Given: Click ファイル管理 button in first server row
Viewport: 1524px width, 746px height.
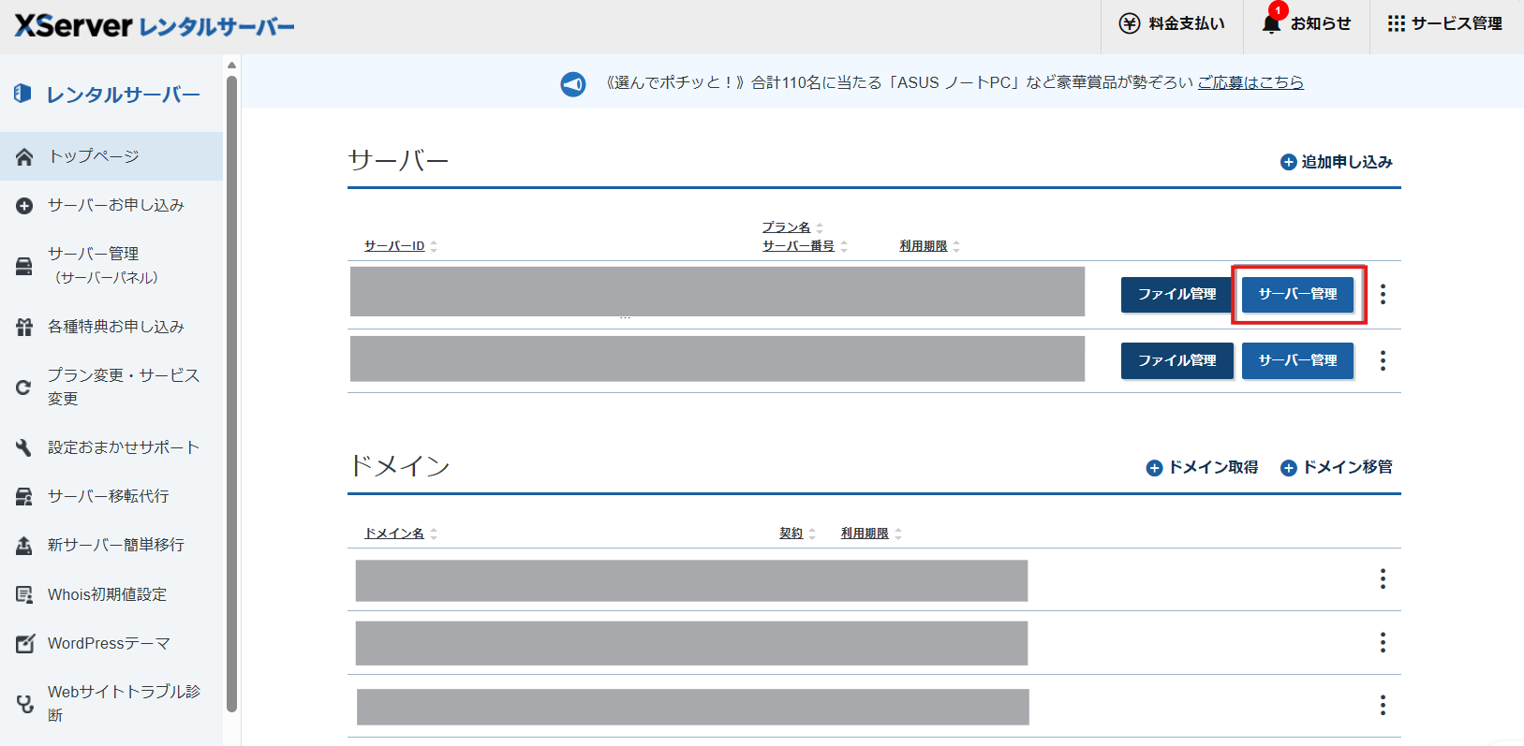Looking at the screenshot, I should click(x=1177, y=294).
